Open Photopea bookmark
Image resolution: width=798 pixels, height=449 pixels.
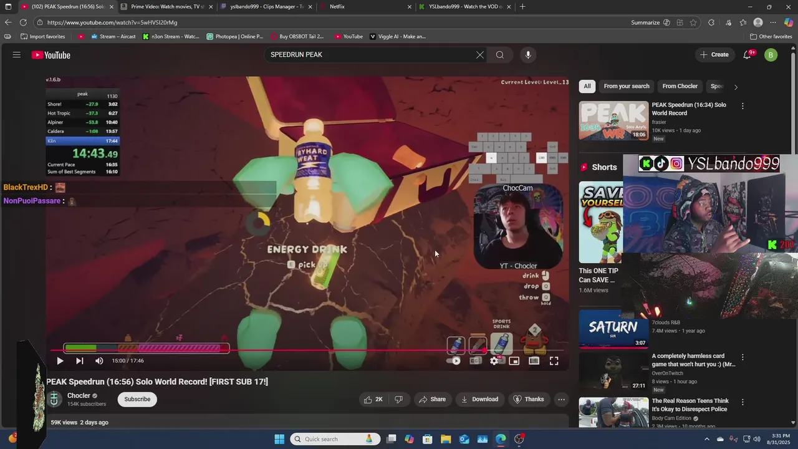pyautogui.click(x=235, y=37)
